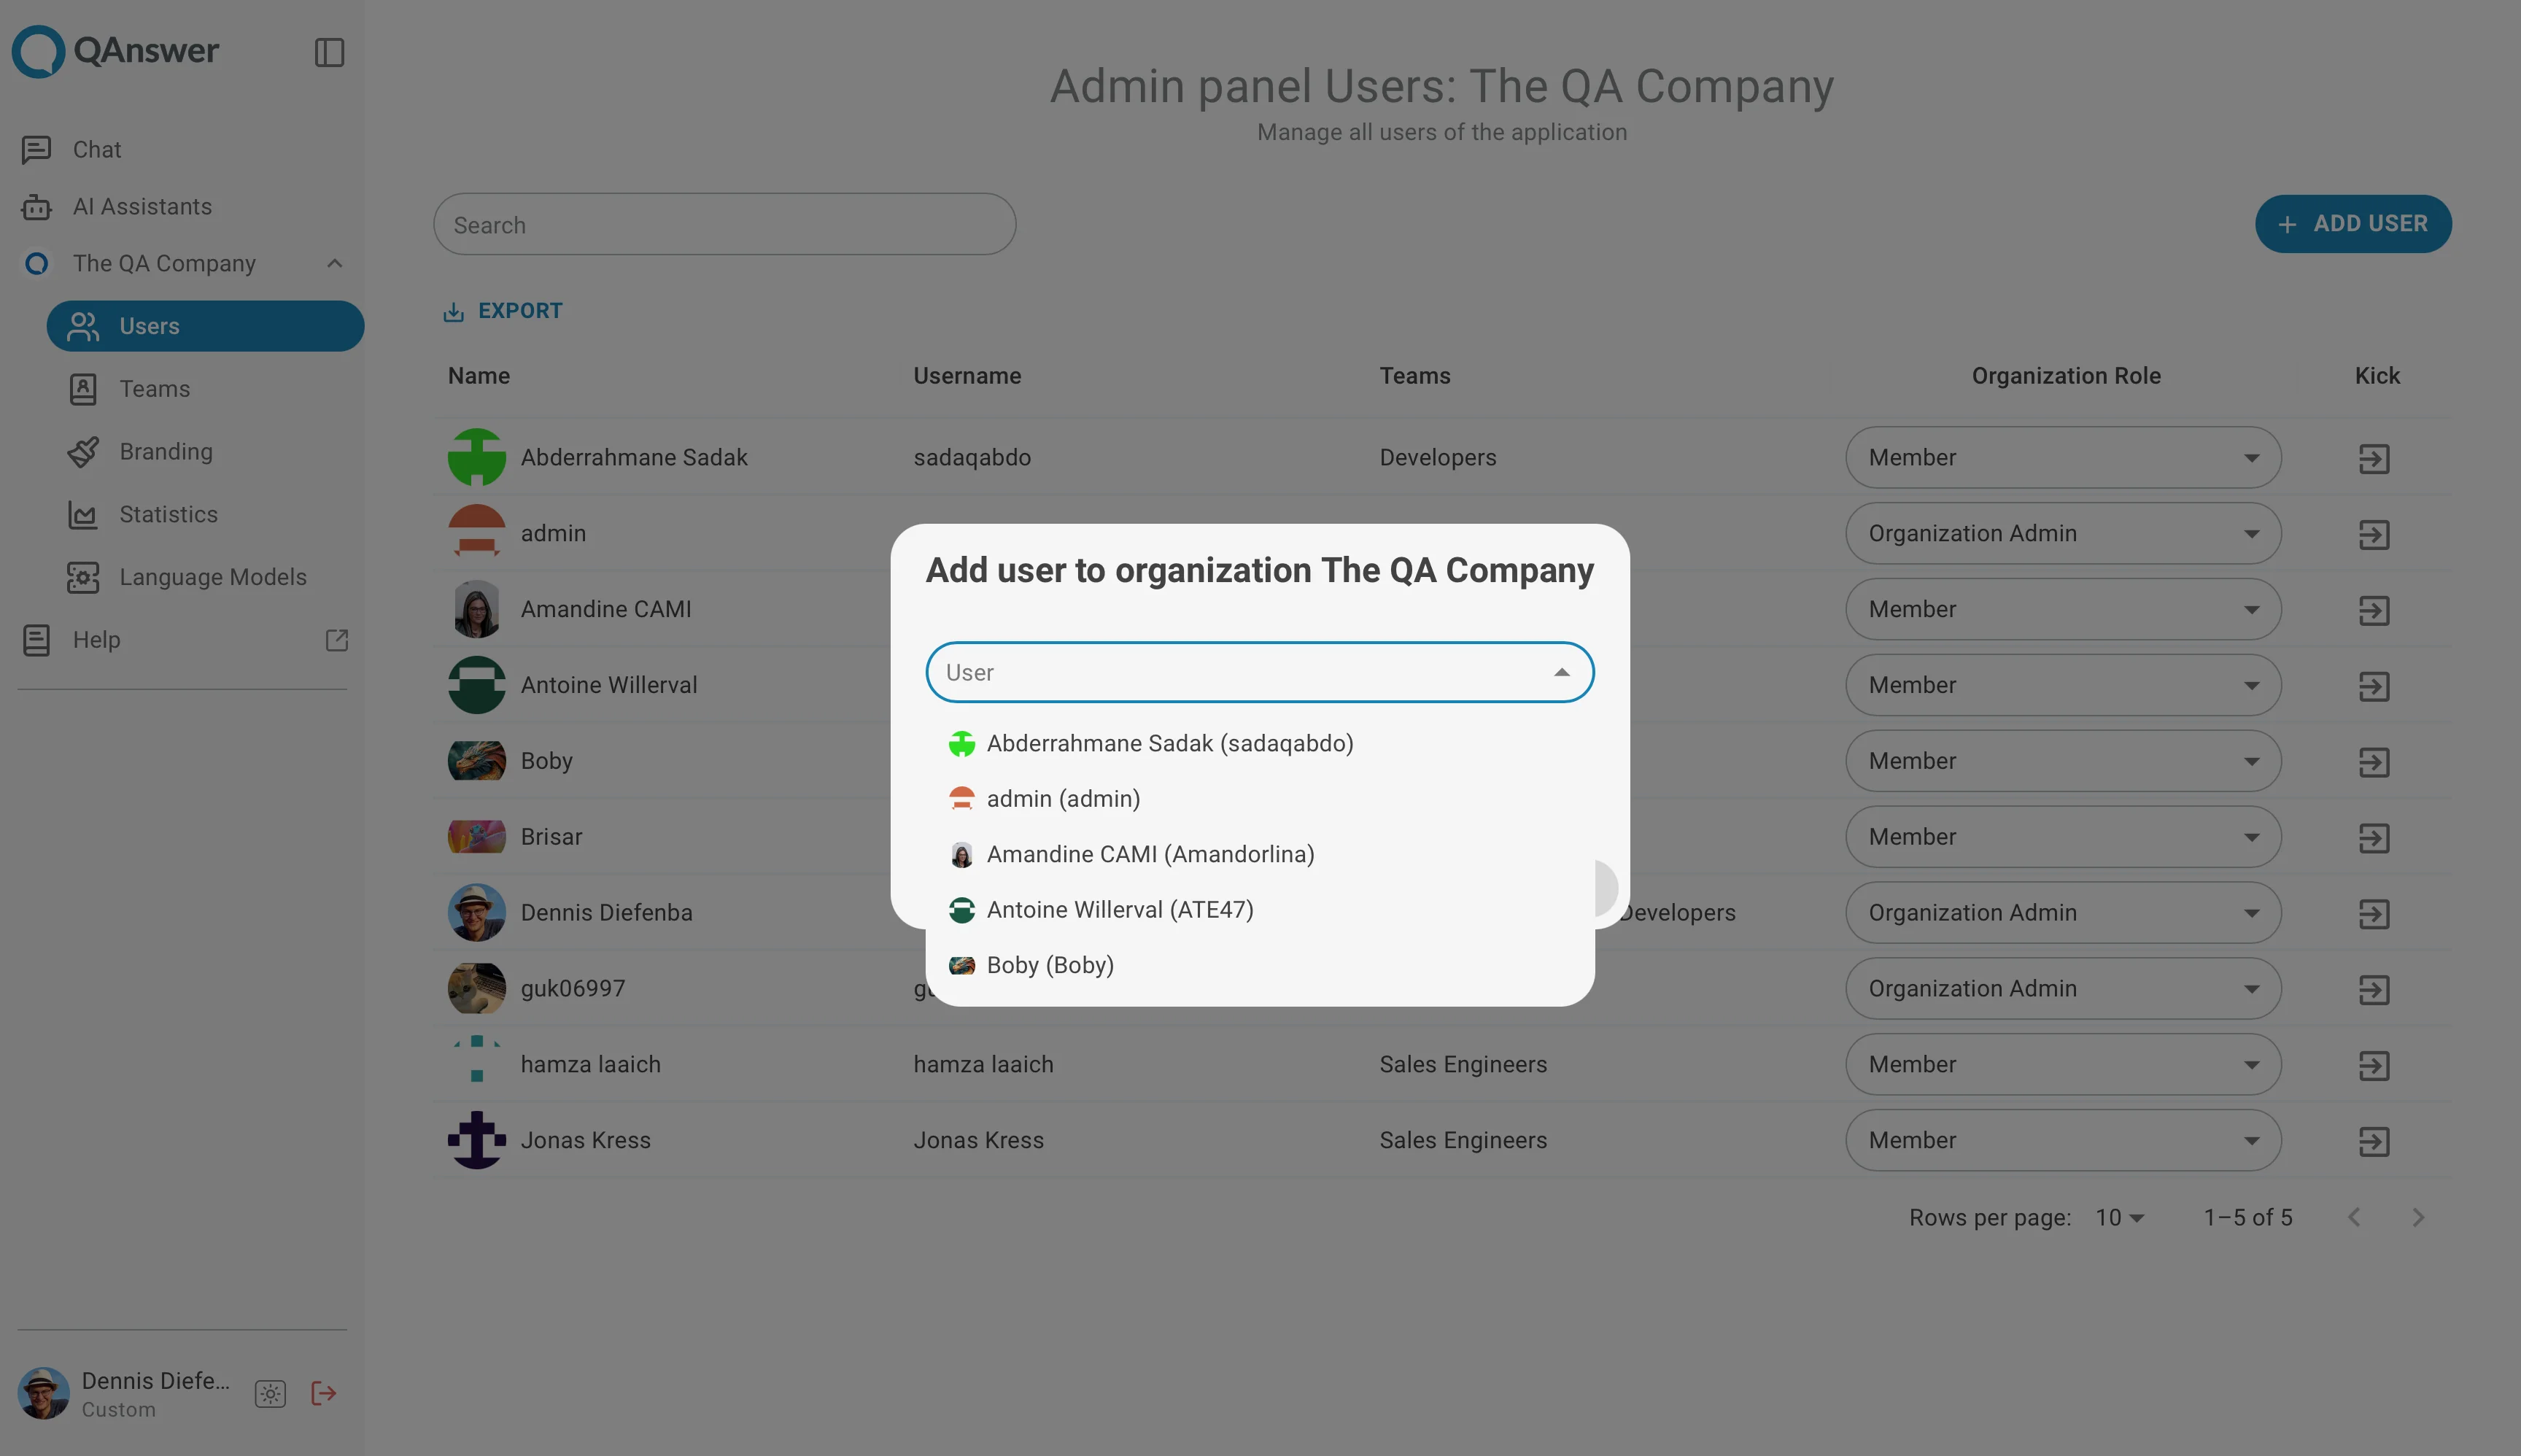The width and height of the screenshot is (2521, 1456).
Task: Open role dropdown for Boby row
Action: pos(2062,761)
